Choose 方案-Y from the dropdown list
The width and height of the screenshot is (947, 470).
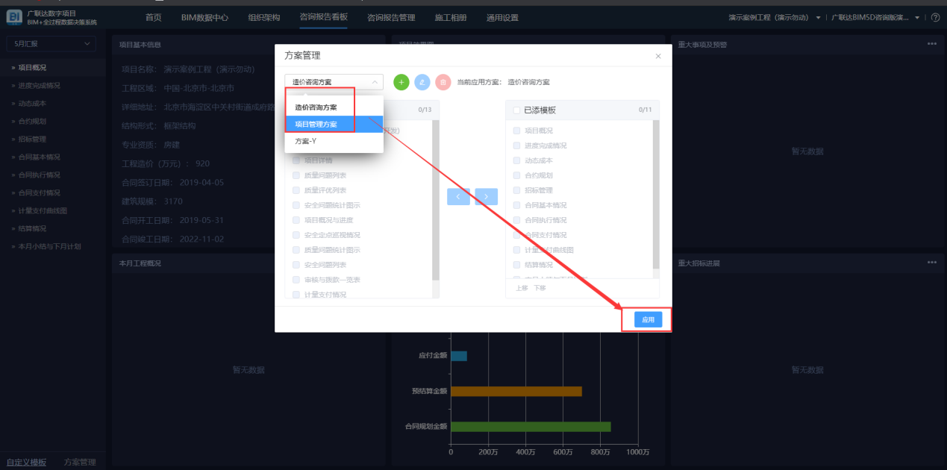tap(334, 140)
